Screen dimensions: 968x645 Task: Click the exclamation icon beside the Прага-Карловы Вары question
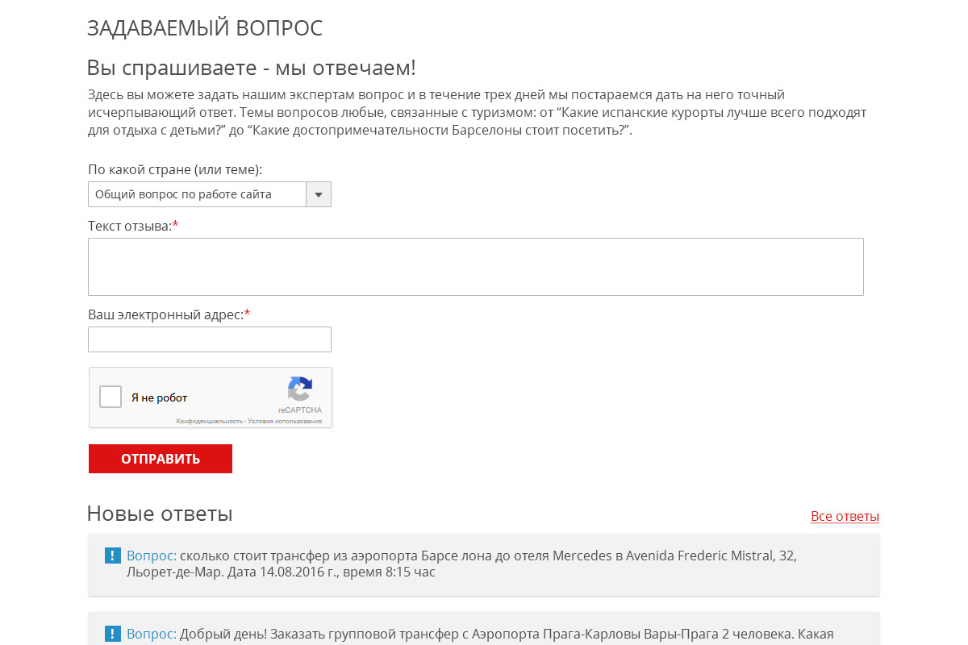112,634
